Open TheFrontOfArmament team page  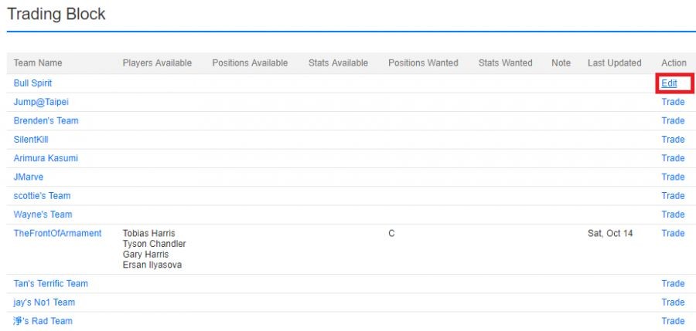(x=57, y=233)
